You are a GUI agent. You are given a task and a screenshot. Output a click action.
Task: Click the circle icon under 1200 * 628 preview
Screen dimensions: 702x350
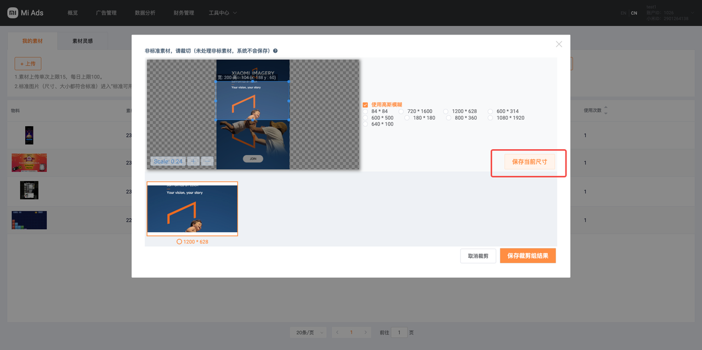[x=179, y=242]
